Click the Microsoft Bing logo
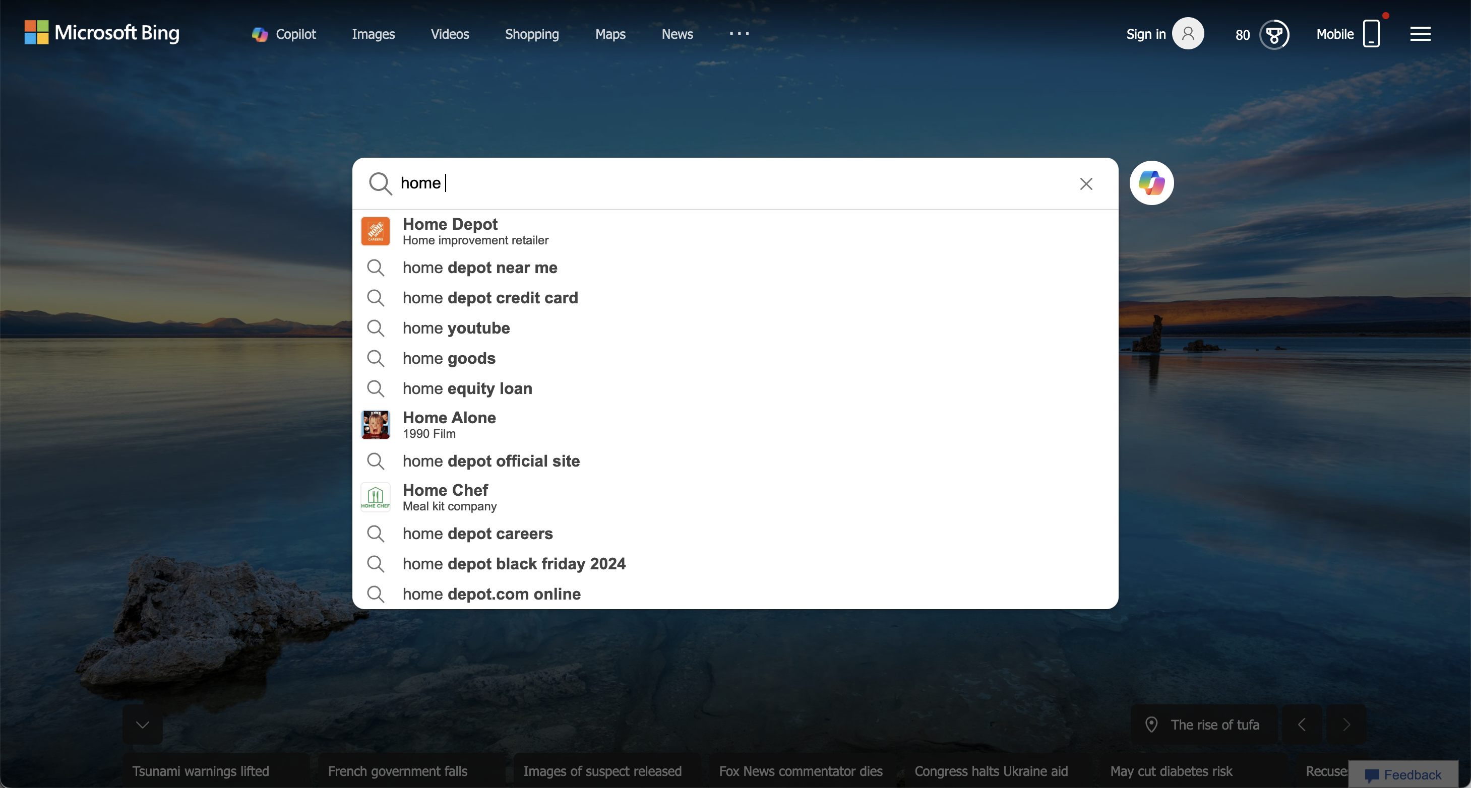 point(102,33)
